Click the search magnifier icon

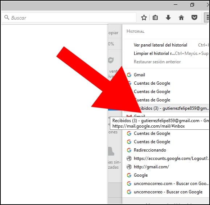(7, 17)
